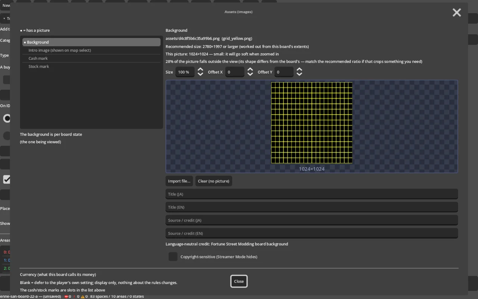Select Intro image (shown on map select)
478x299 pixels.
tap(91, 50)
